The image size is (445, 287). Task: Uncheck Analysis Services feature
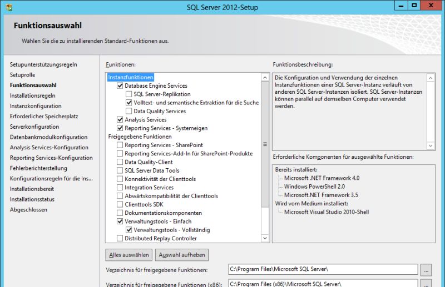120,119
